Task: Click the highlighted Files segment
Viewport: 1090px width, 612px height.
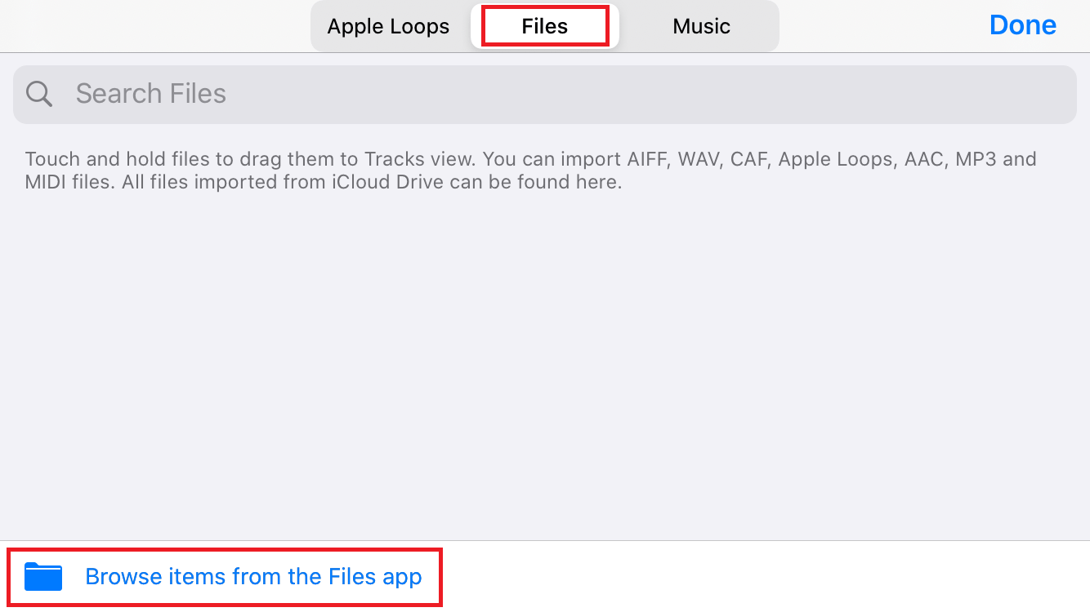Action: coord(545,26)
